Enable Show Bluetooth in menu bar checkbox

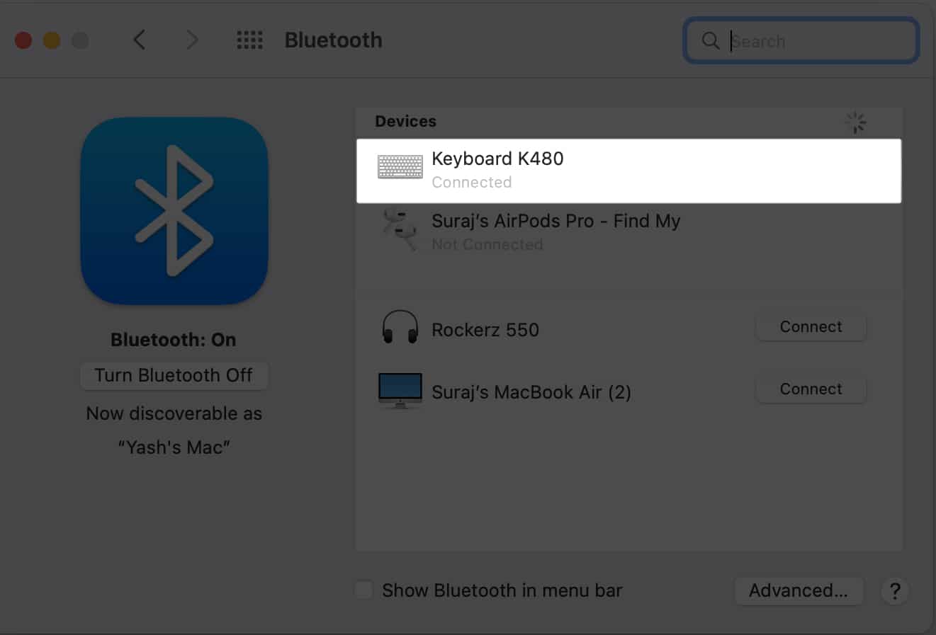point(364,590)
